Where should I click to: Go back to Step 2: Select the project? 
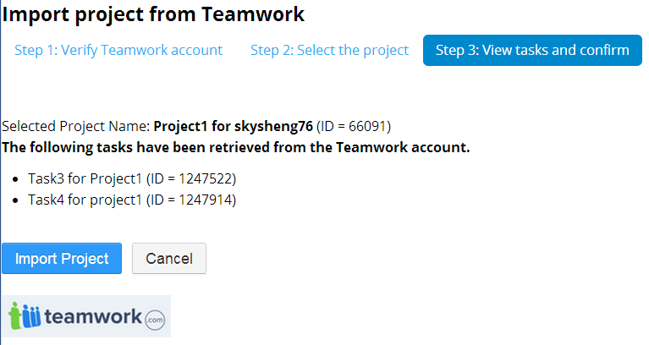pyautogui.click(x=329, y=50)
